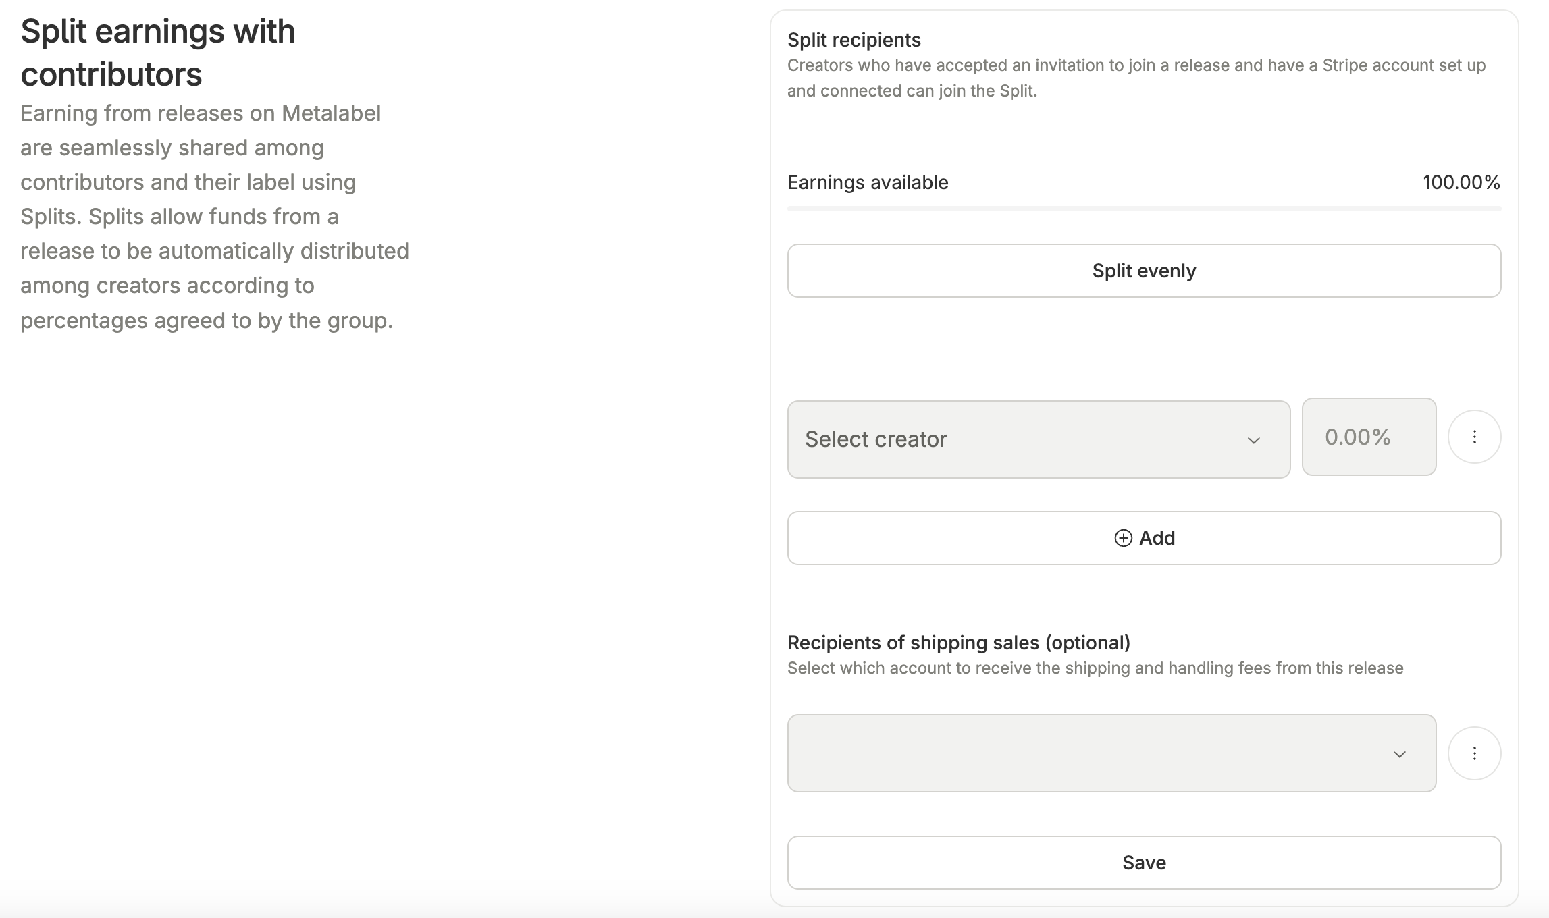The width and height of the screenshot is (1549, 918).
Task: Open three-dot options menu beside shipping recipient
Action: coord(1475,753)
